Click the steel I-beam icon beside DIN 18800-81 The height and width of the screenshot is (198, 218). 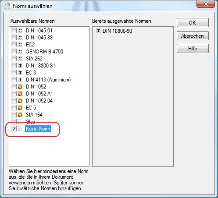[x=20, y=66]
